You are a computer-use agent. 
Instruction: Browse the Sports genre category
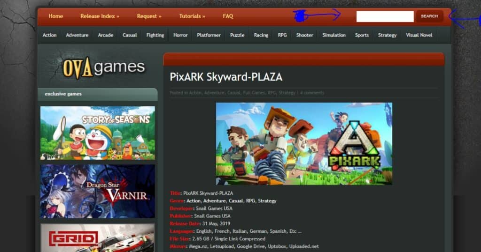(362, 35)
